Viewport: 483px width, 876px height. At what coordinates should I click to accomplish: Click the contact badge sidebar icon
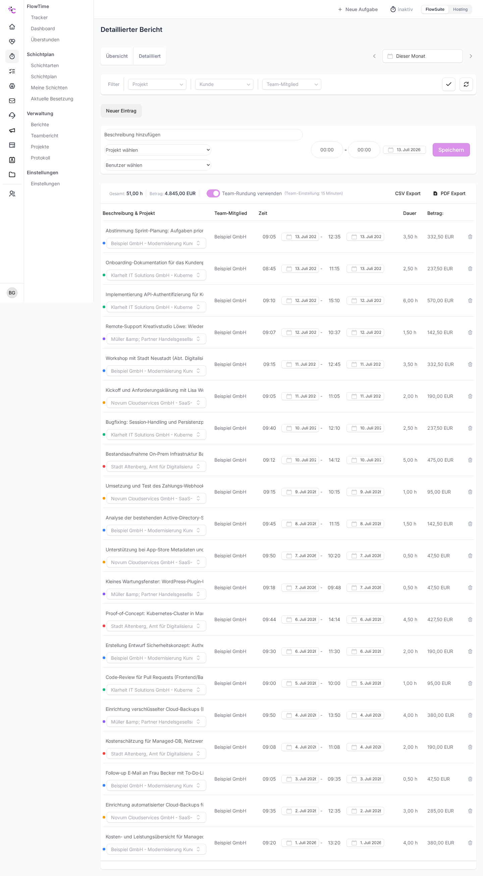12,160
